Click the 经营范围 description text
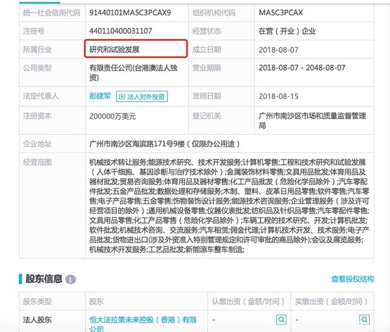 [x=229, y=205]
